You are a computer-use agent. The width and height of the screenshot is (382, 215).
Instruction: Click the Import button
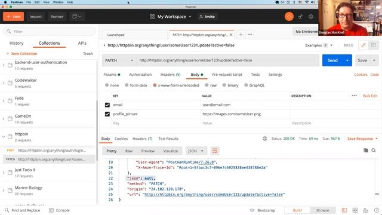[x=36, y=17]
